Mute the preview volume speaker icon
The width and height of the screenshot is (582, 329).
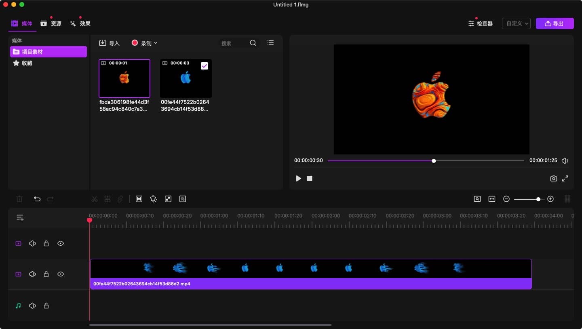[565, 161]
